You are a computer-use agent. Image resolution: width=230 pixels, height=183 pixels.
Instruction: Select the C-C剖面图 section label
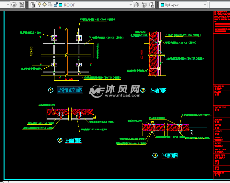tap(169, 155)
